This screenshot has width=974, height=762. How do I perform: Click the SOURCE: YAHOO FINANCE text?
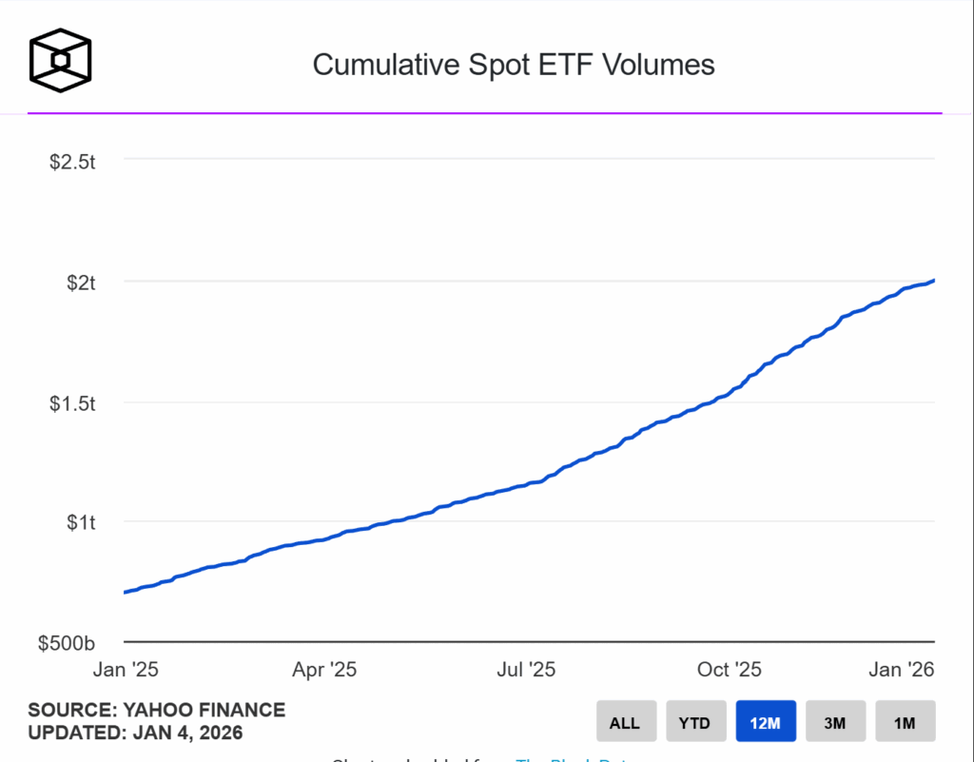156,710
